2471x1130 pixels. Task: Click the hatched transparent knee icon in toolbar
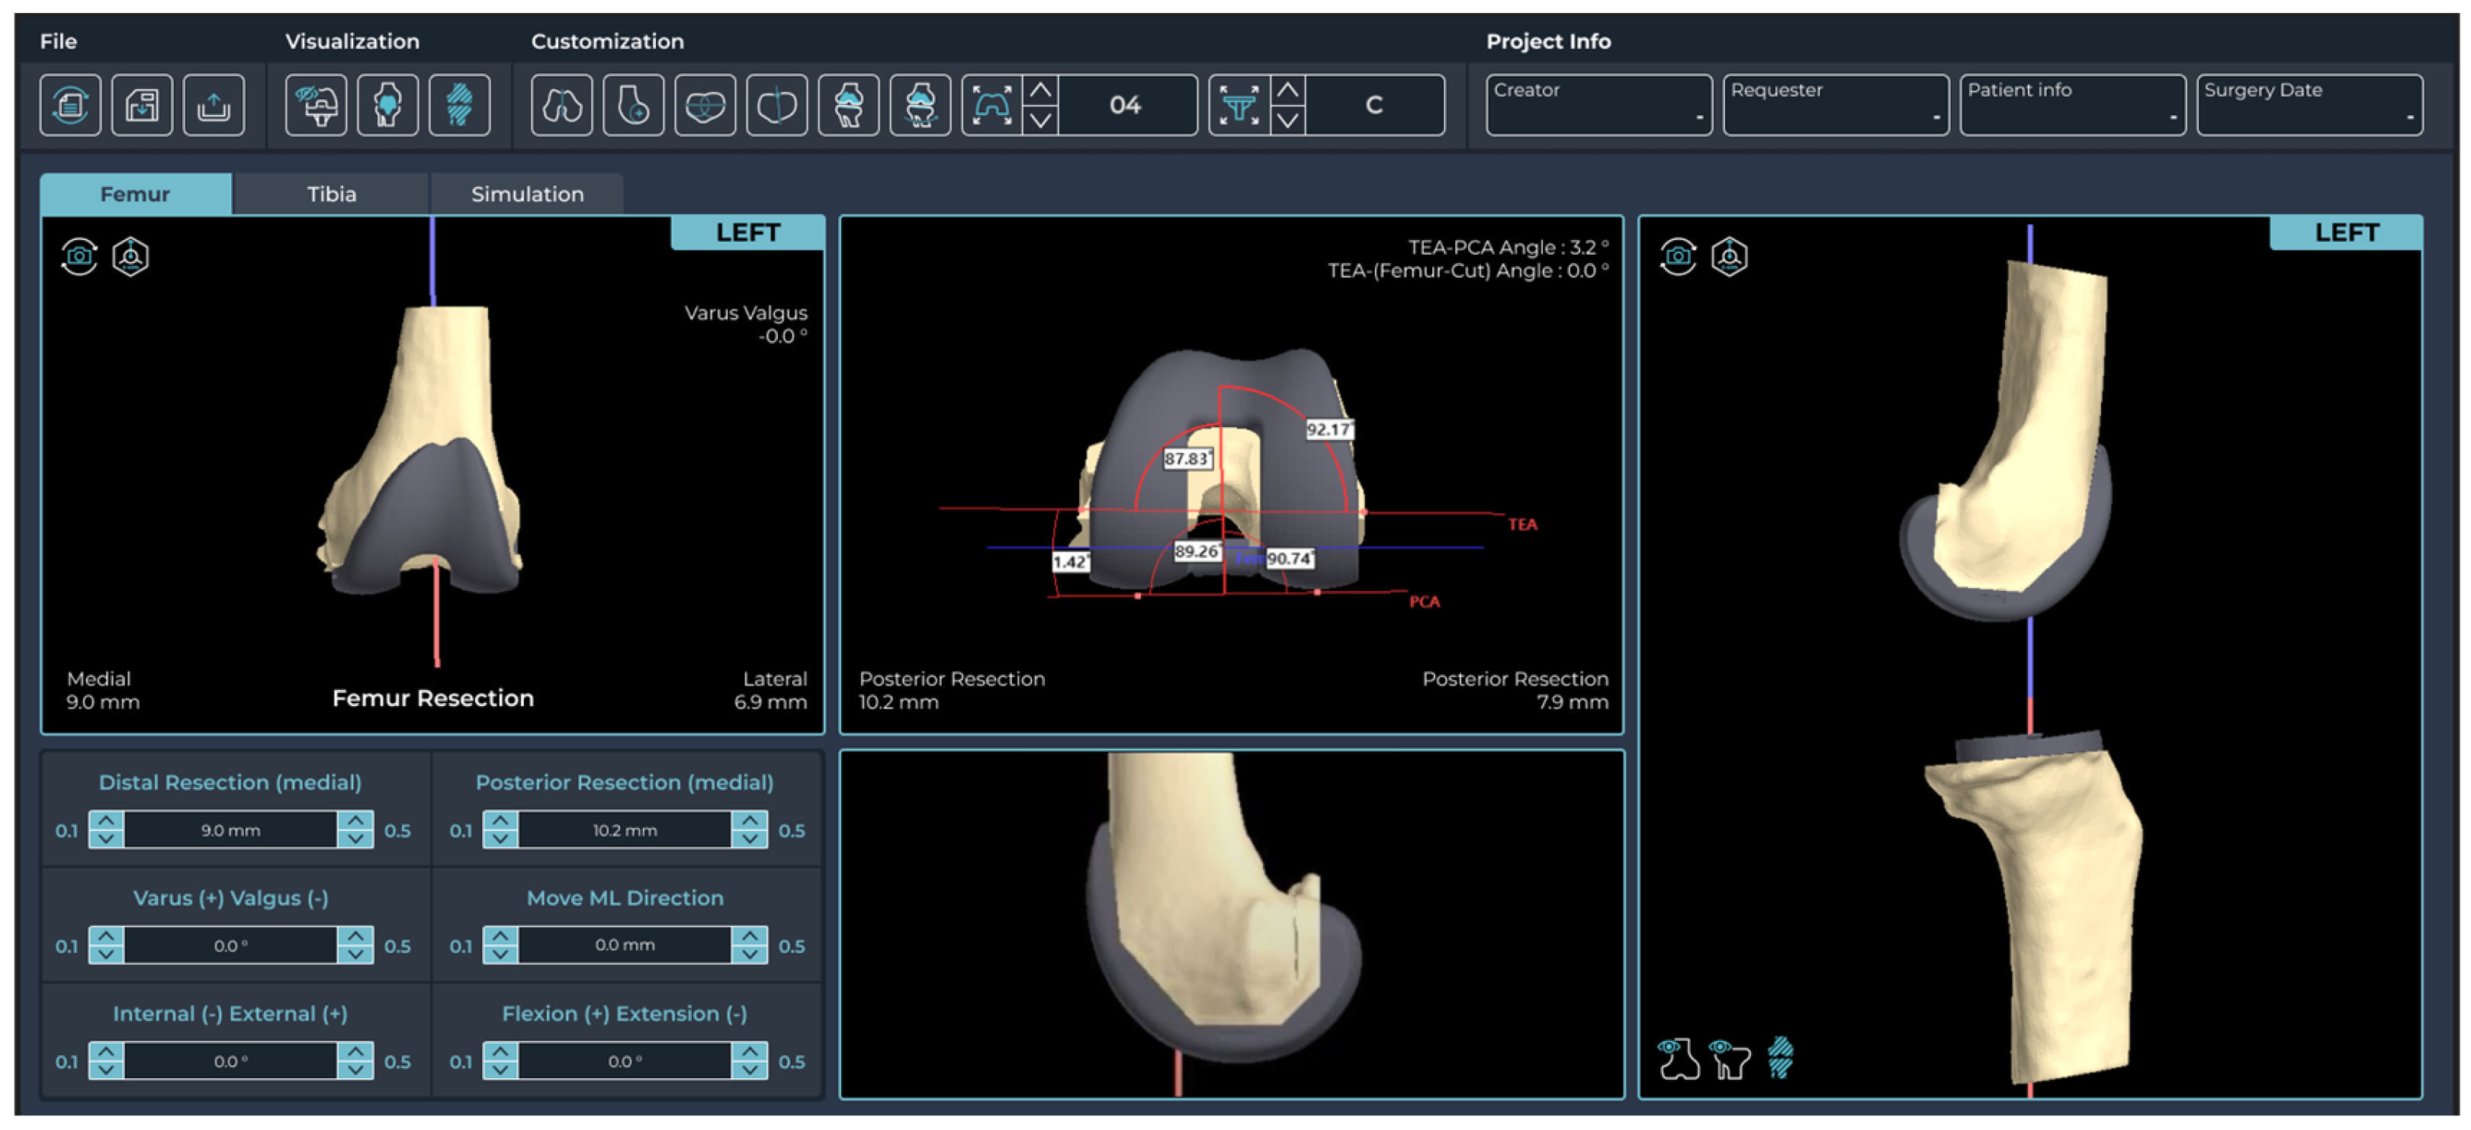pyautogui.click(x=459, y=104)
